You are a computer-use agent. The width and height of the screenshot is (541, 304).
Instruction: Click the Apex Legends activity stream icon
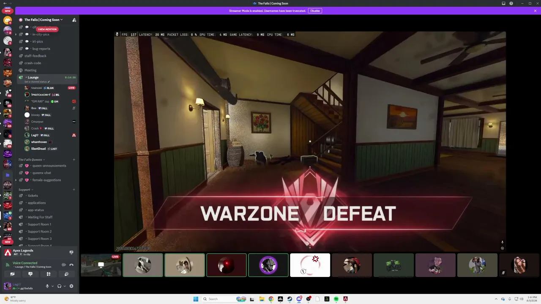(x=71, y=252)
